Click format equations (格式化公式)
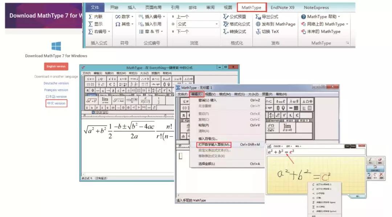 (x=237, y=24)
